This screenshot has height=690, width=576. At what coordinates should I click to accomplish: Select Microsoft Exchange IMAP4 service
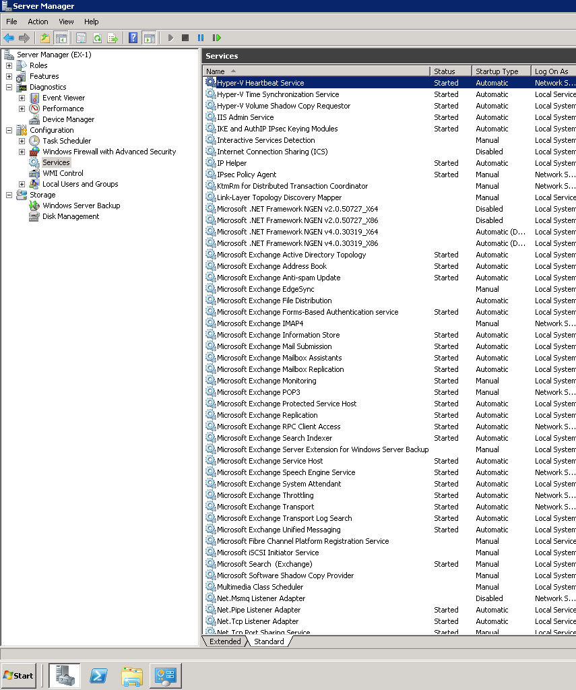389,323
